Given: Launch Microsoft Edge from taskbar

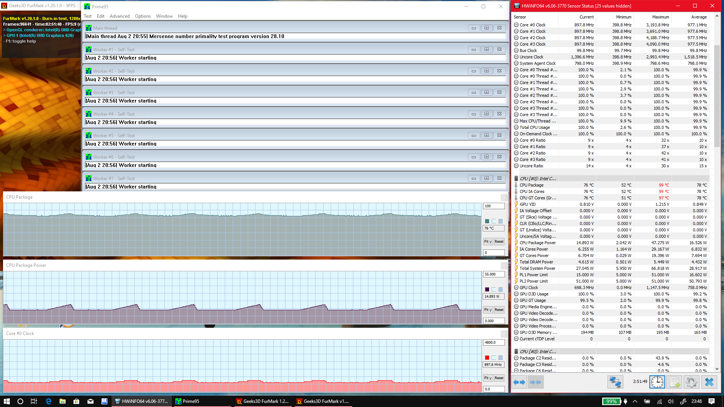Looking at the screenshot, I should [x=48, y=401].
